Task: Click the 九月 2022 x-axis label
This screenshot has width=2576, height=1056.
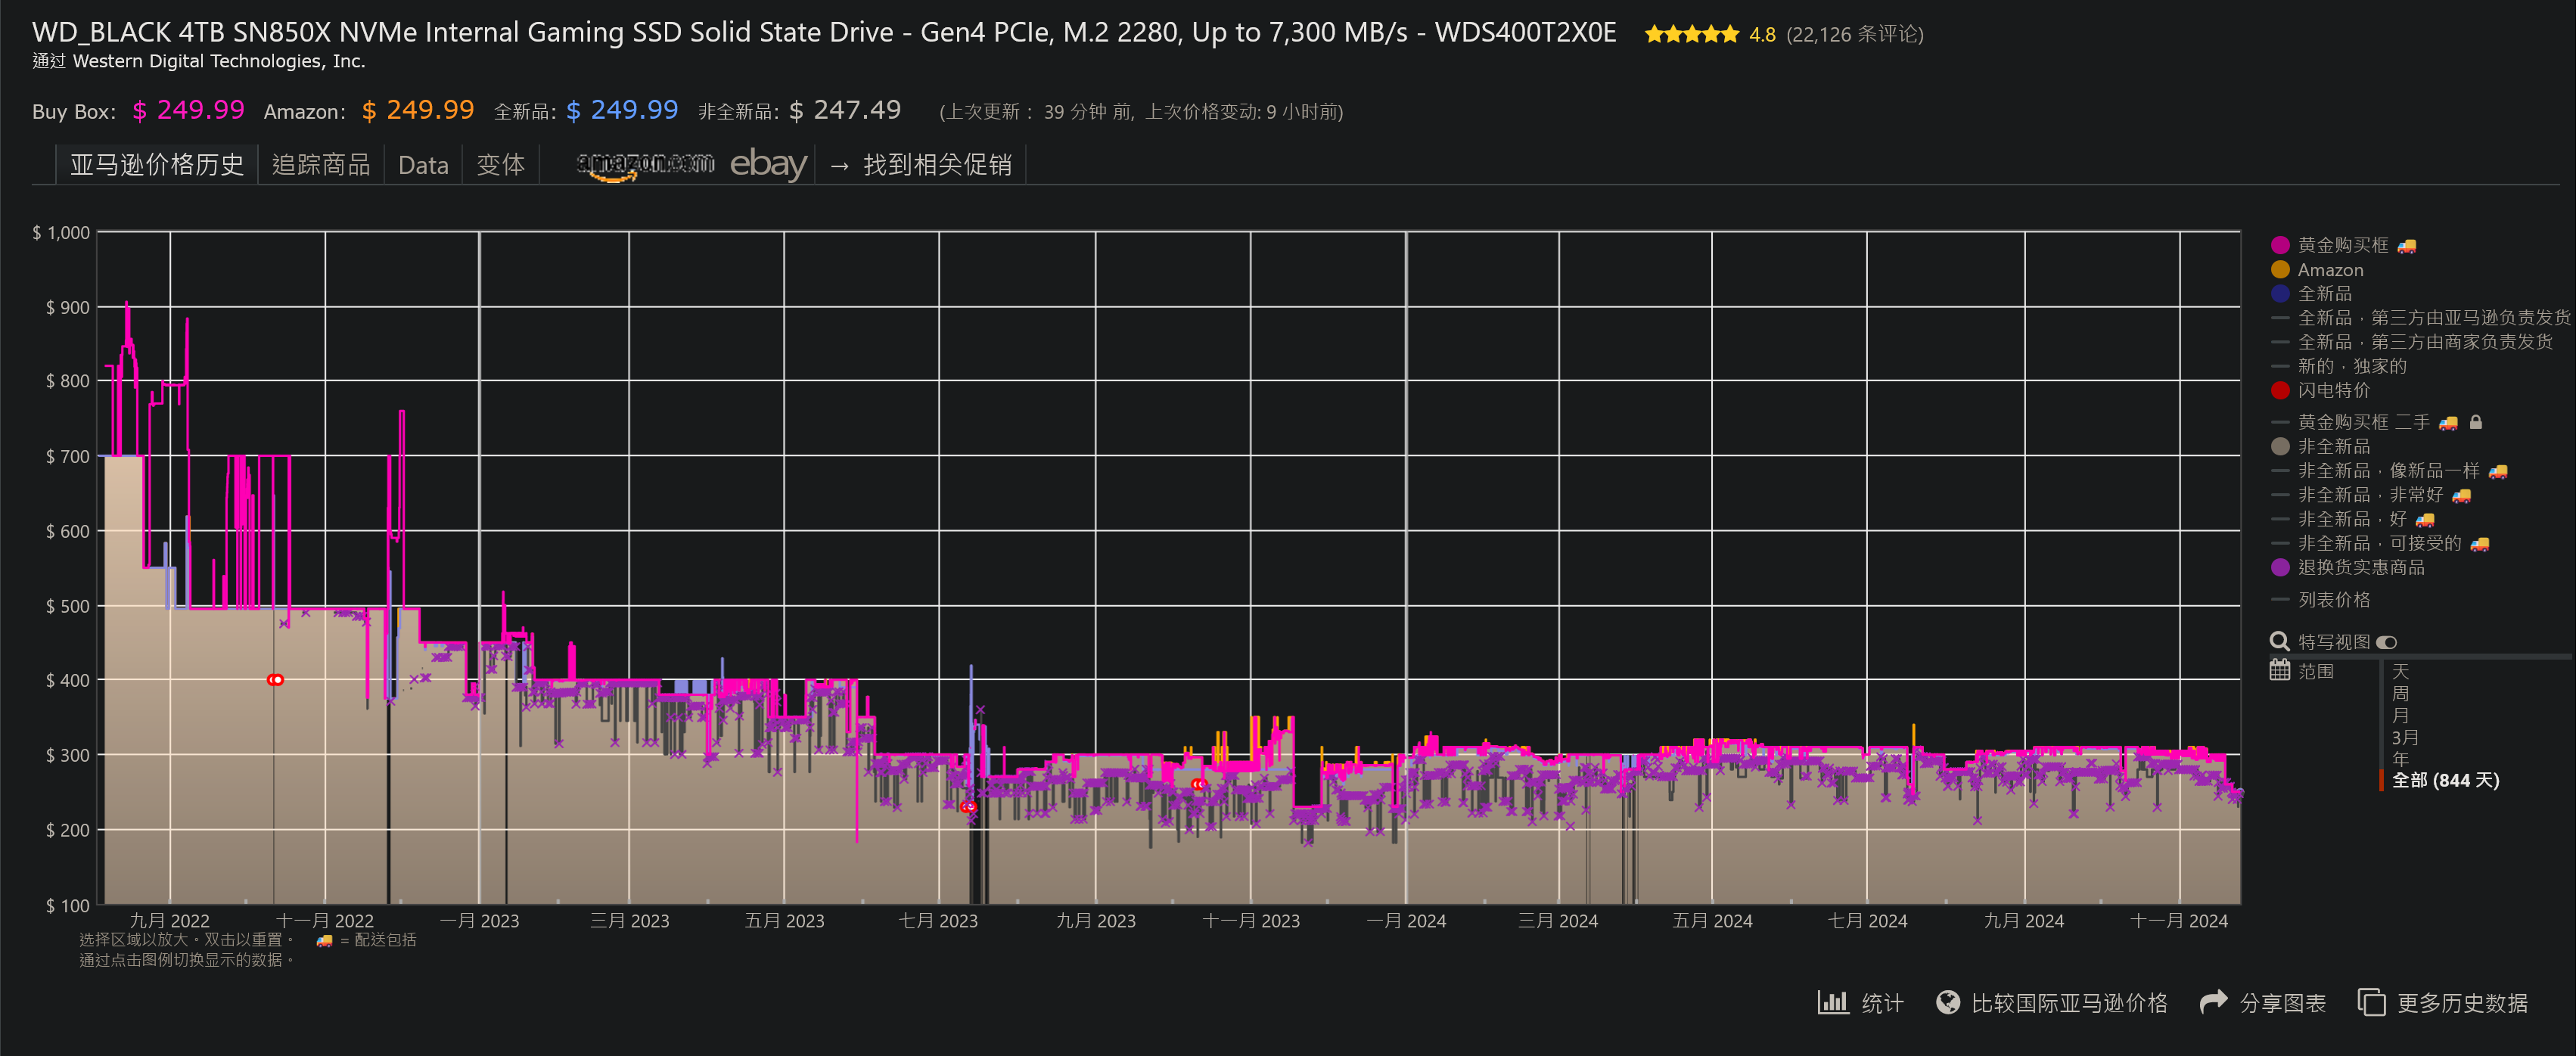Action: (x=170, y=921)
